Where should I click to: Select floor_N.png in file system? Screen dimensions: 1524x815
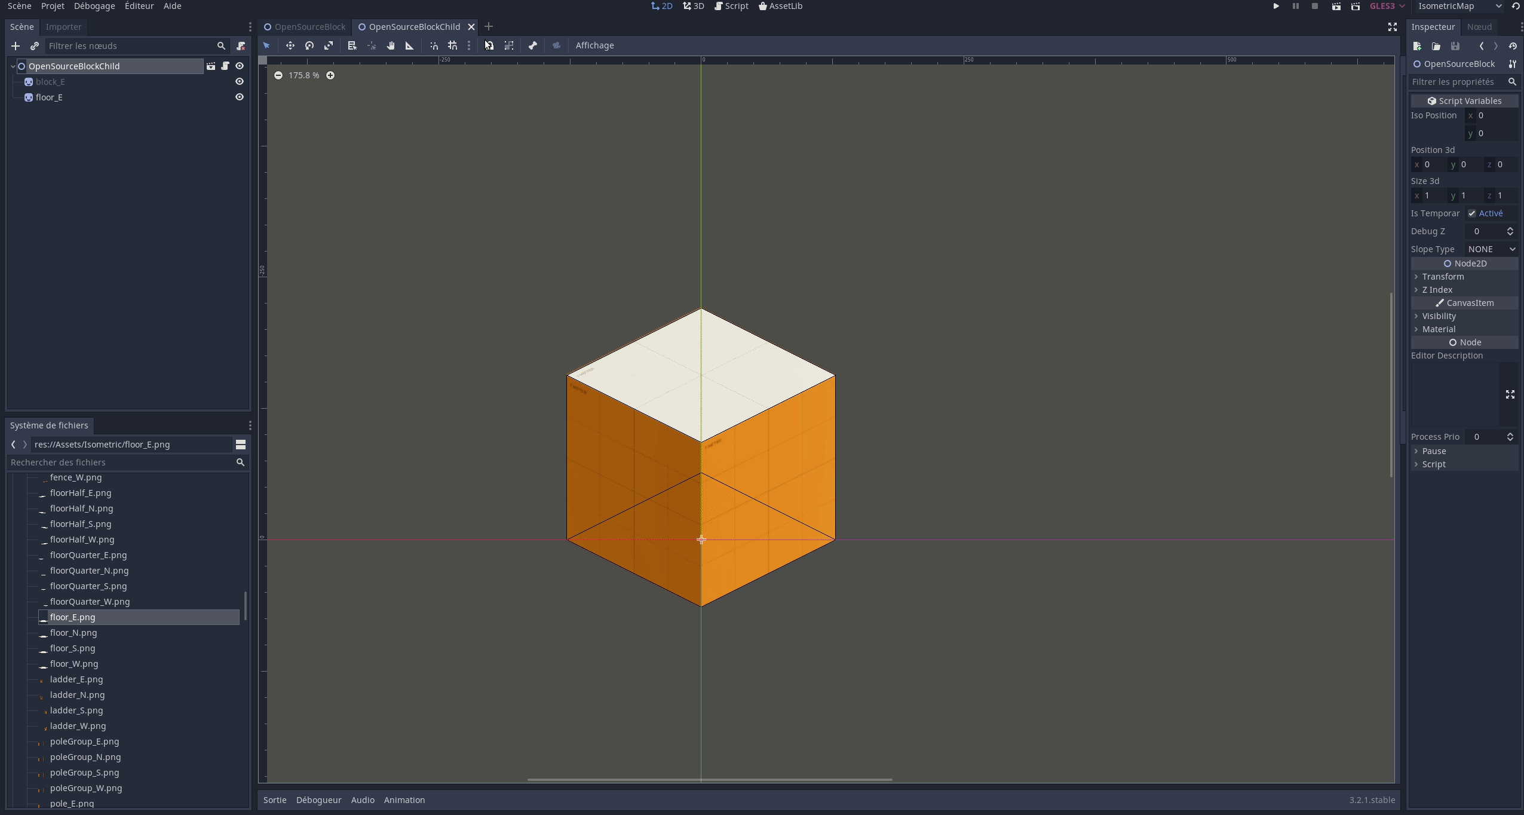[x=73, y=633]
